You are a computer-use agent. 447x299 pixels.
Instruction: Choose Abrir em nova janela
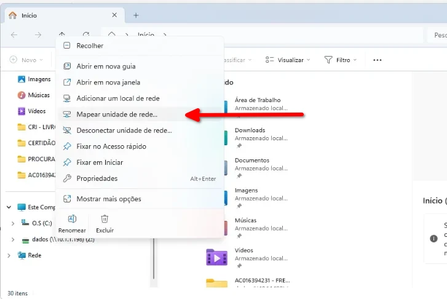(140, 82)
